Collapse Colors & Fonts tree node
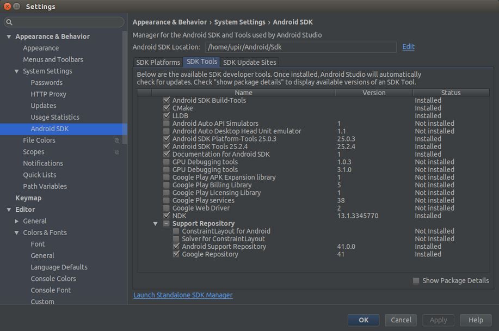The height and width of the screenshot is (331, 499). tap(16, 232)
